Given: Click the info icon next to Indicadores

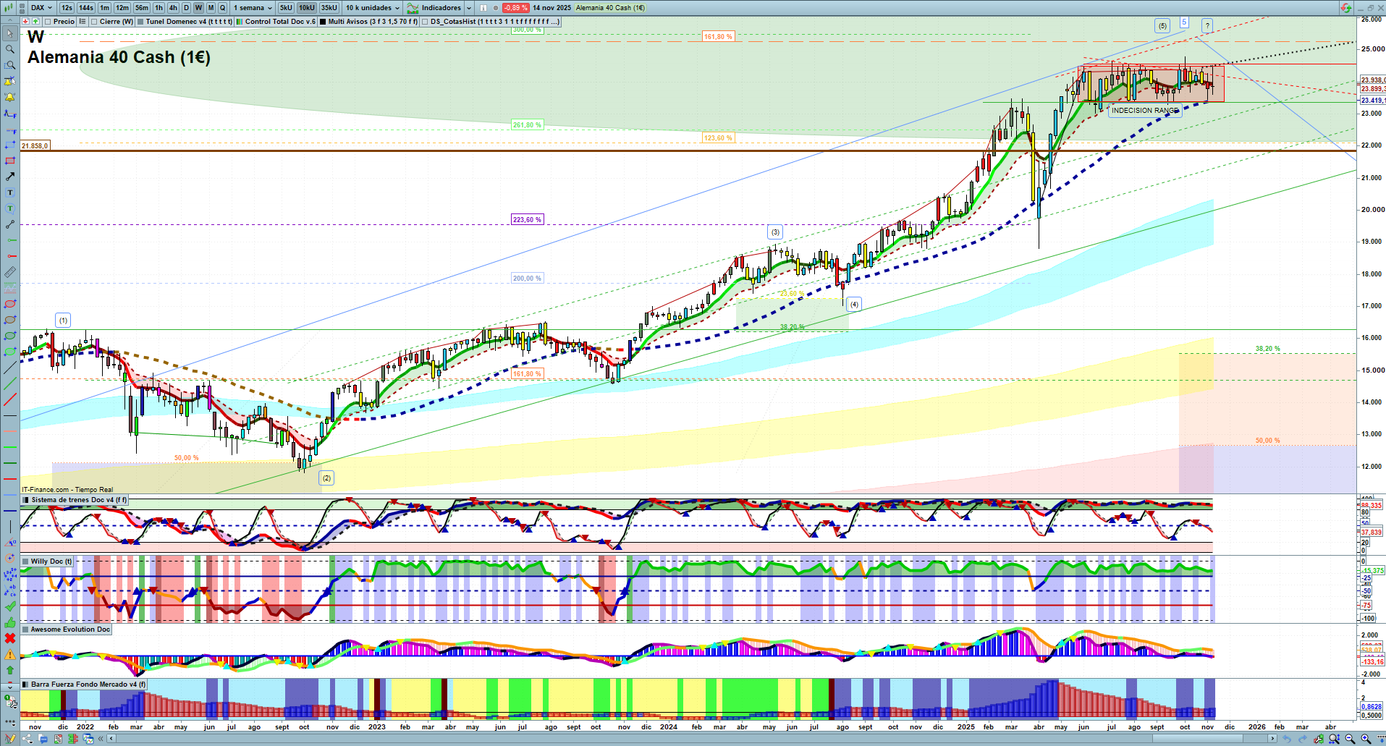Looking at the screenshot, I should coord(483,8).
